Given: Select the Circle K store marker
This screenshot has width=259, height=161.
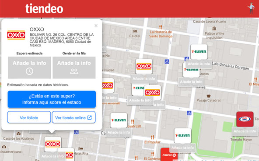Looking at the screenshot, I should [169, 155].
